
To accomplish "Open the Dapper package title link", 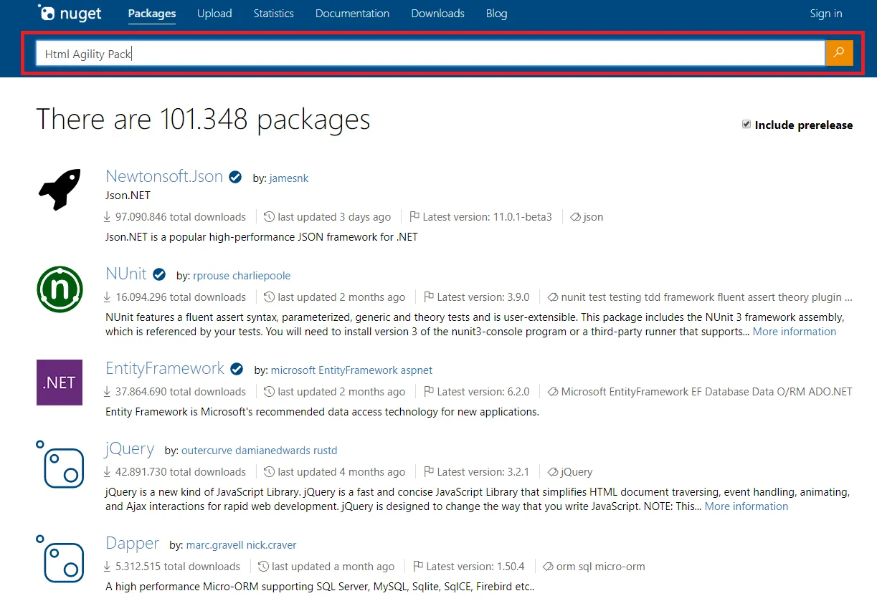I will pos(133,543).
